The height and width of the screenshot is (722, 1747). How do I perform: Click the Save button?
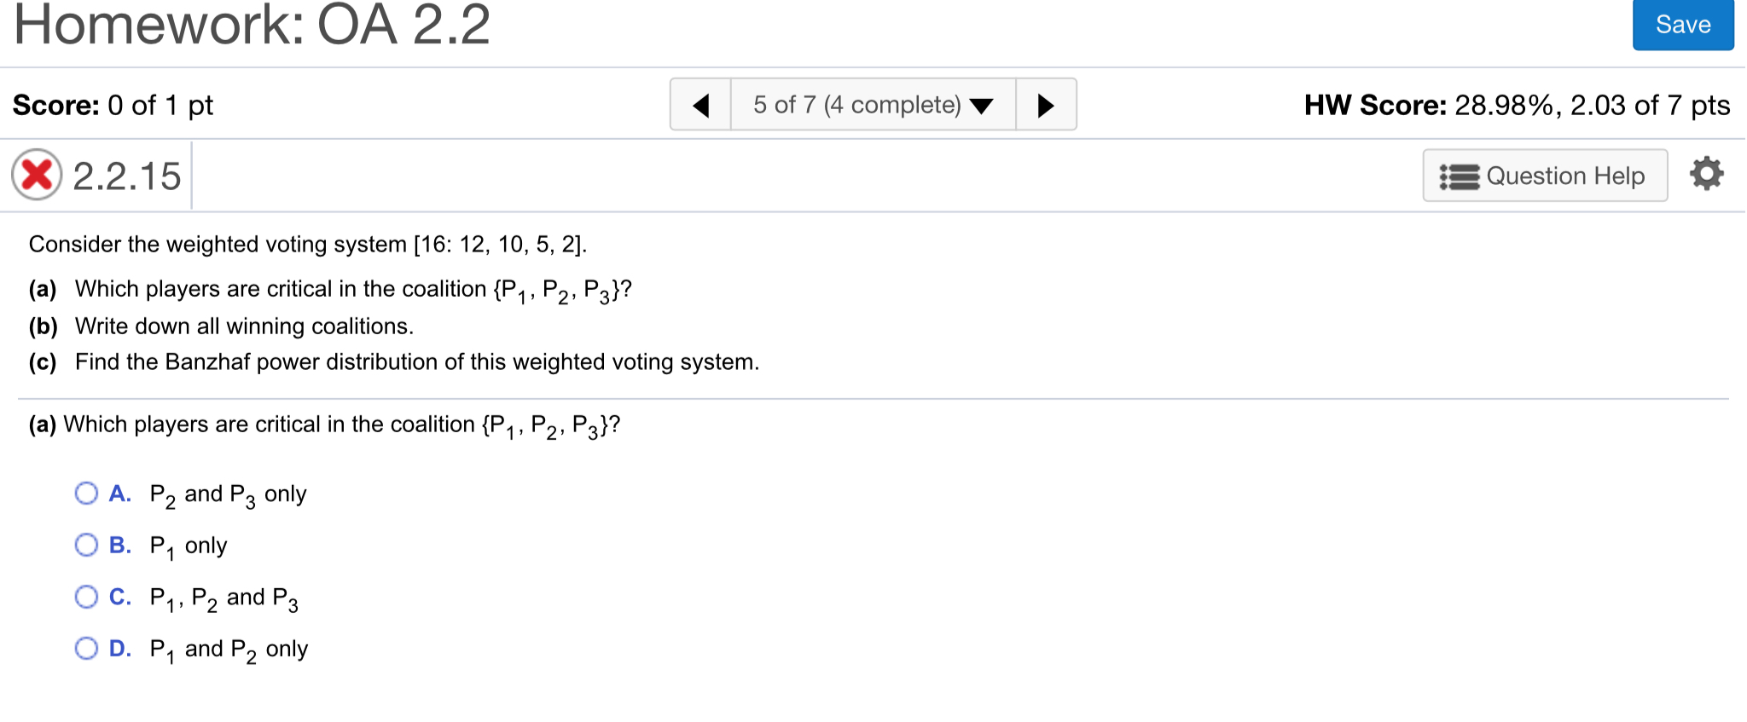point(1682,24)
